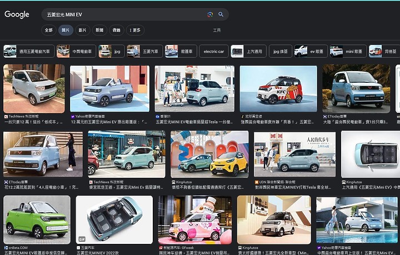Open the 新聞 (News) tab
Viewport: 400px width, 255px height.
[x=99, y=30]
